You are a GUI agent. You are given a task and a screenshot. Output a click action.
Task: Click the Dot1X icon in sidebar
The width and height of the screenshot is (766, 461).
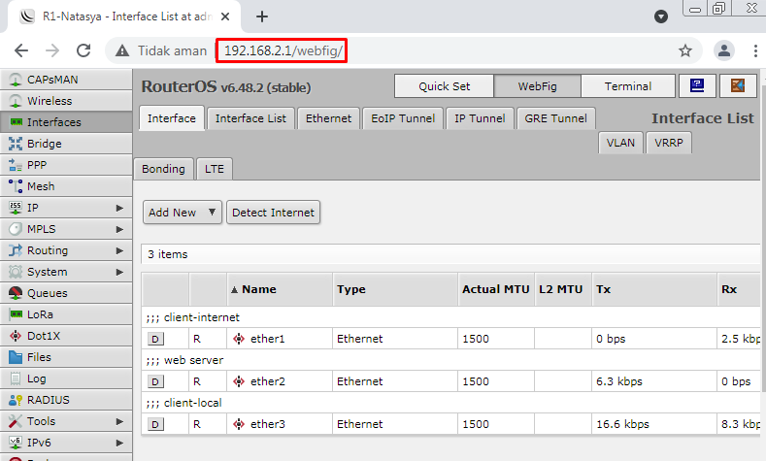16,336
